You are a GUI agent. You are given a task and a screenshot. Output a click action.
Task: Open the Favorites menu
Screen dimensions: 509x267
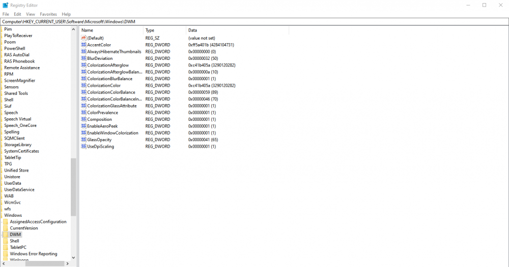pos(48,14)
